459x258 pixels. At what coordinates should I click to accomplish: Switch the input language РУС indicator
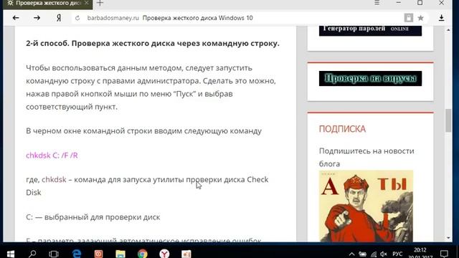(397, 254)
